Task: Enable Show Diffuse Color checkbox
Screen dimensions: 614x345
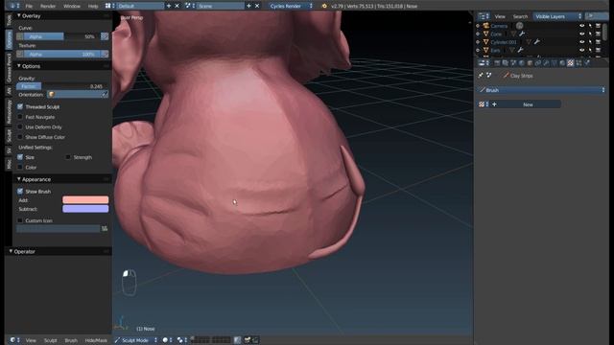Action: 20,137
